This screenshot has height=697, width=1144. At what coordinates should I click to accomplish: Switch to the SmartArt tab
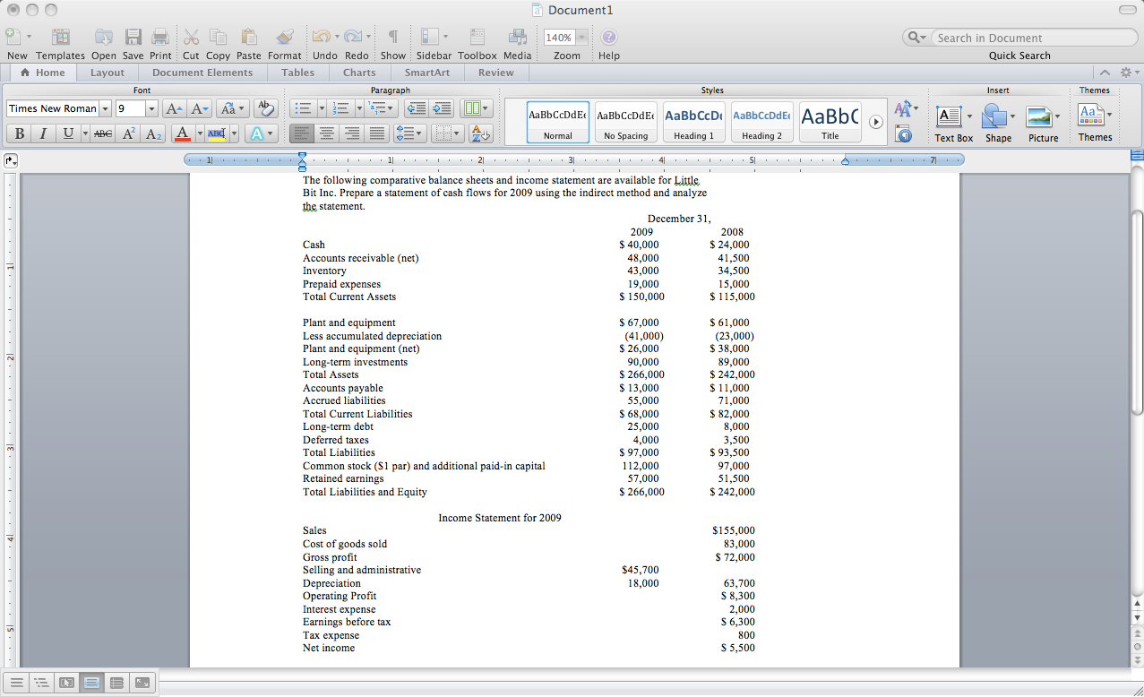click(427, 73)
